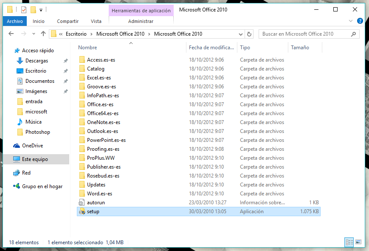
Task: Sort files by the Nombre column
Action: (87, 47)
